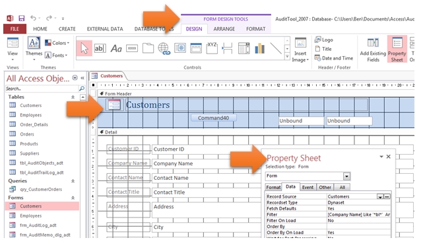Open the Employees table
Image resolution: width=423 pixels, height=244 pixels.
click(31, 115)
